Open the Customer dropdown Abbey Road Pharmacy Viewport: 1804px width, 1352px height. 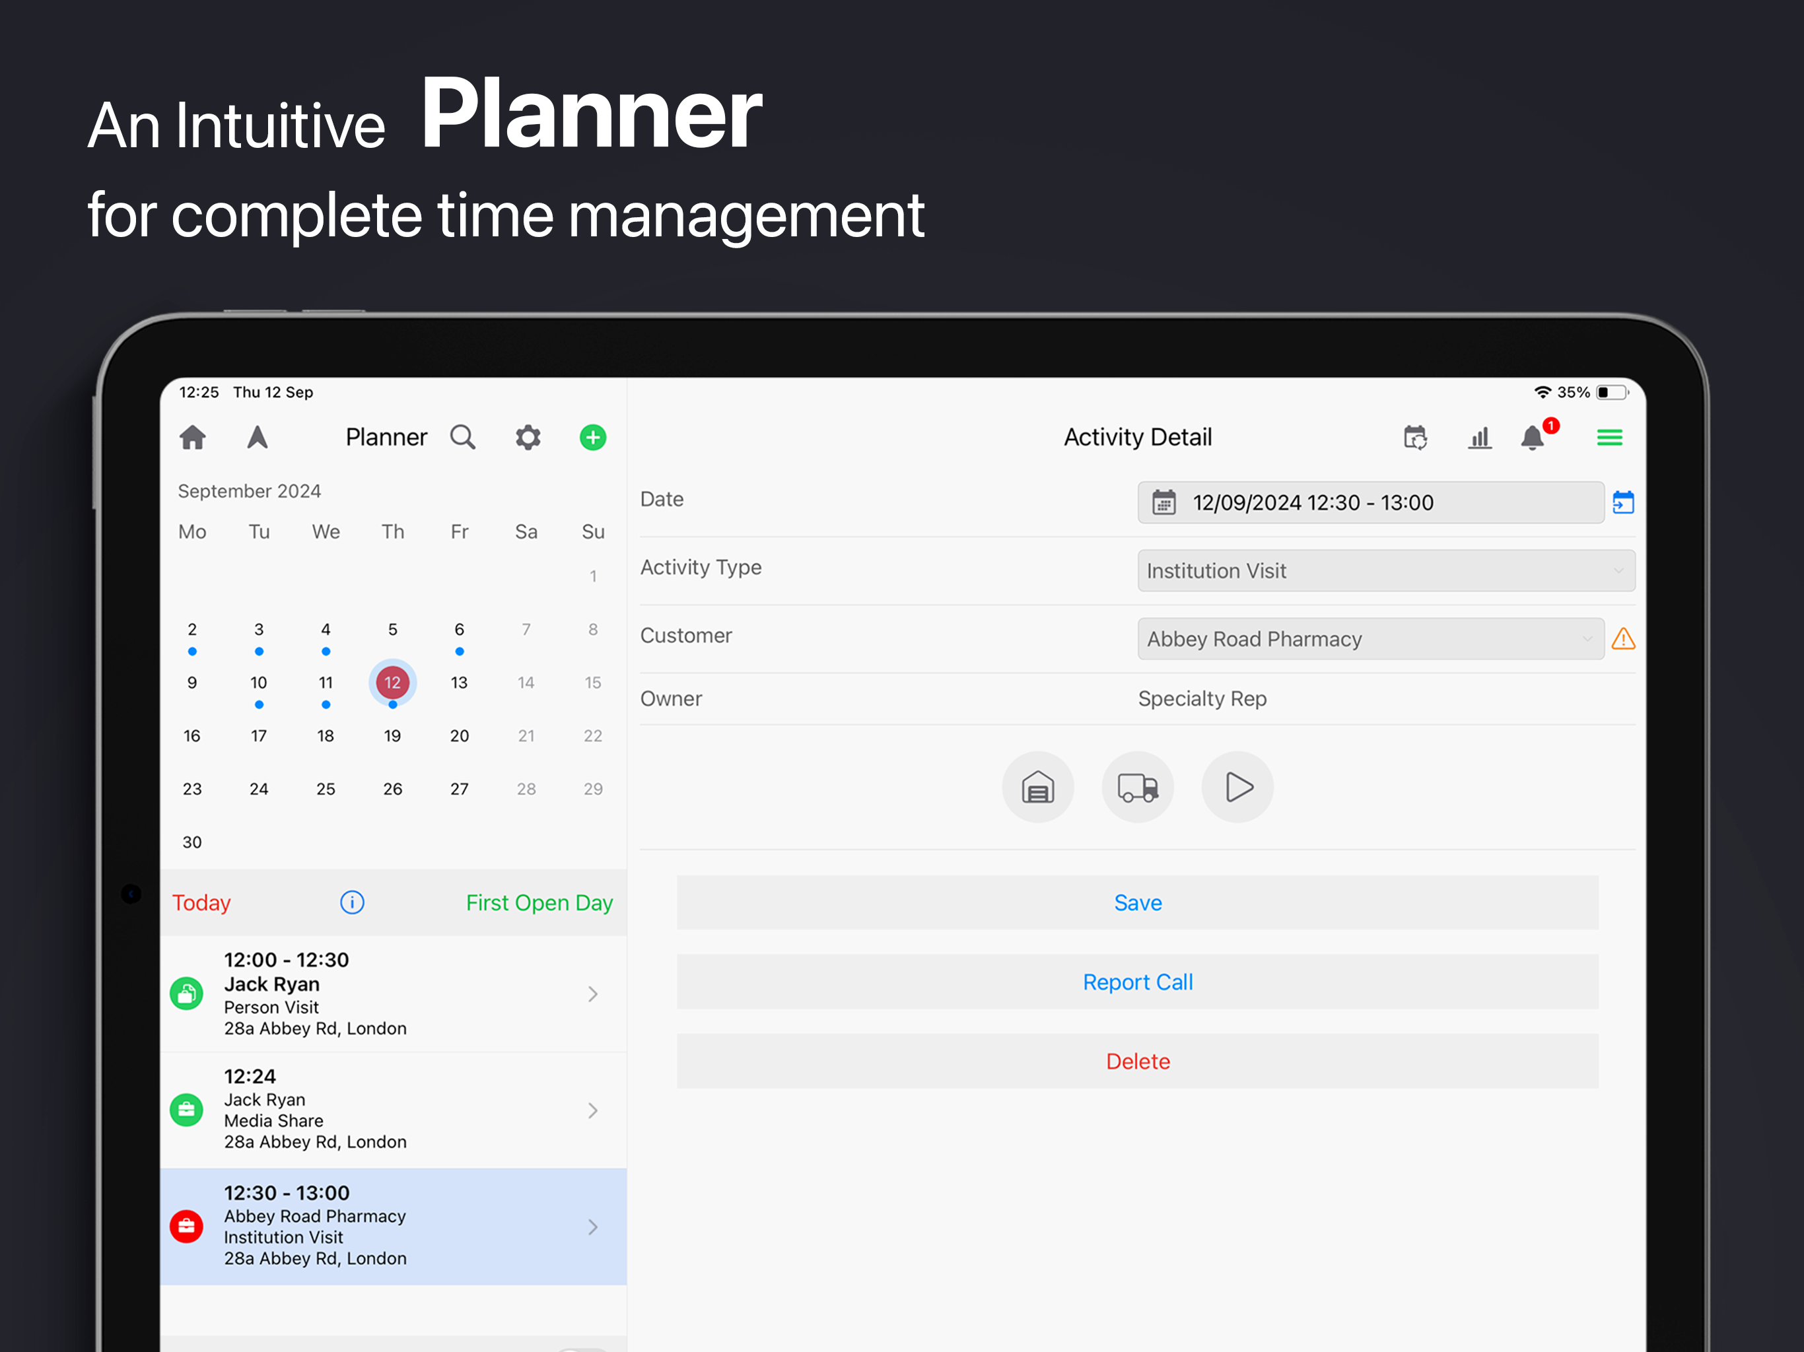pyautogui.click(x=1371, y=638)
